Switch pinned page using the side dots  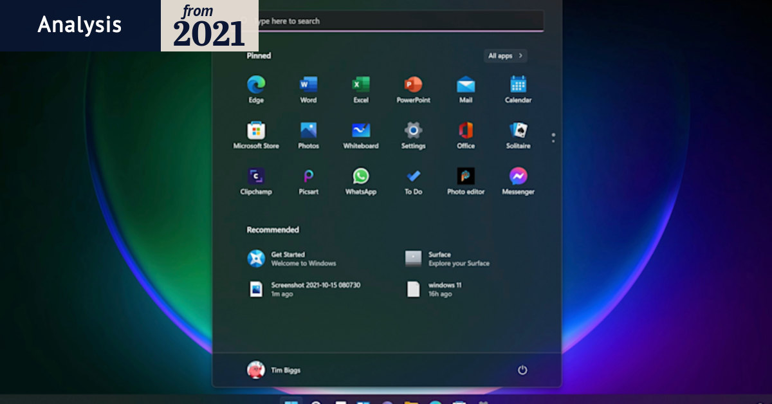pos(553,138)
